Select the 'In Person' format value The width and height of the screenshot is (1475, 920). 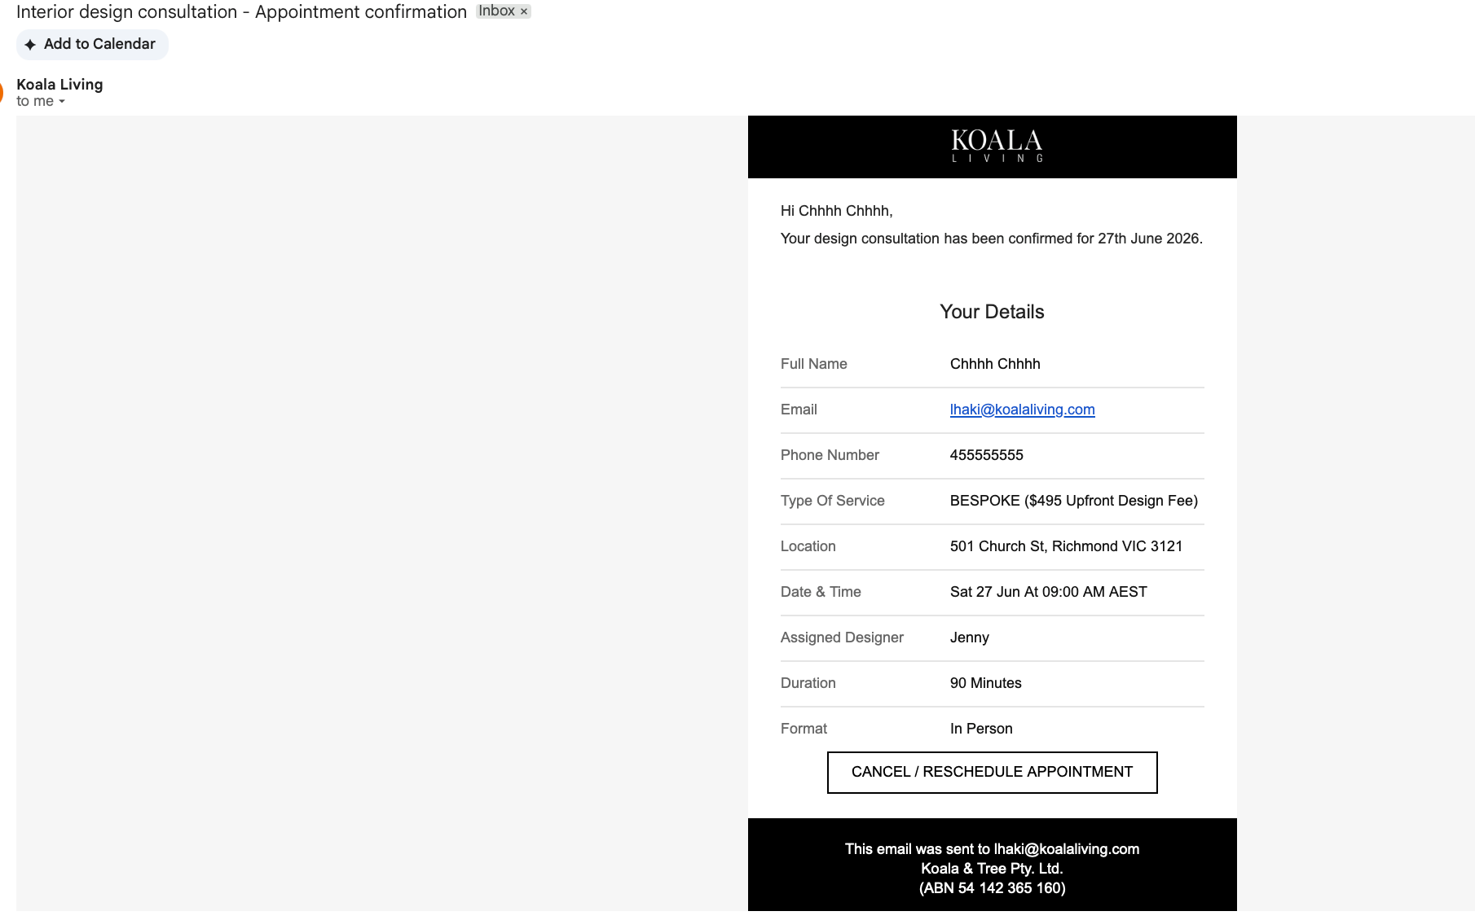pyautogui.click(x=981, y=729)
